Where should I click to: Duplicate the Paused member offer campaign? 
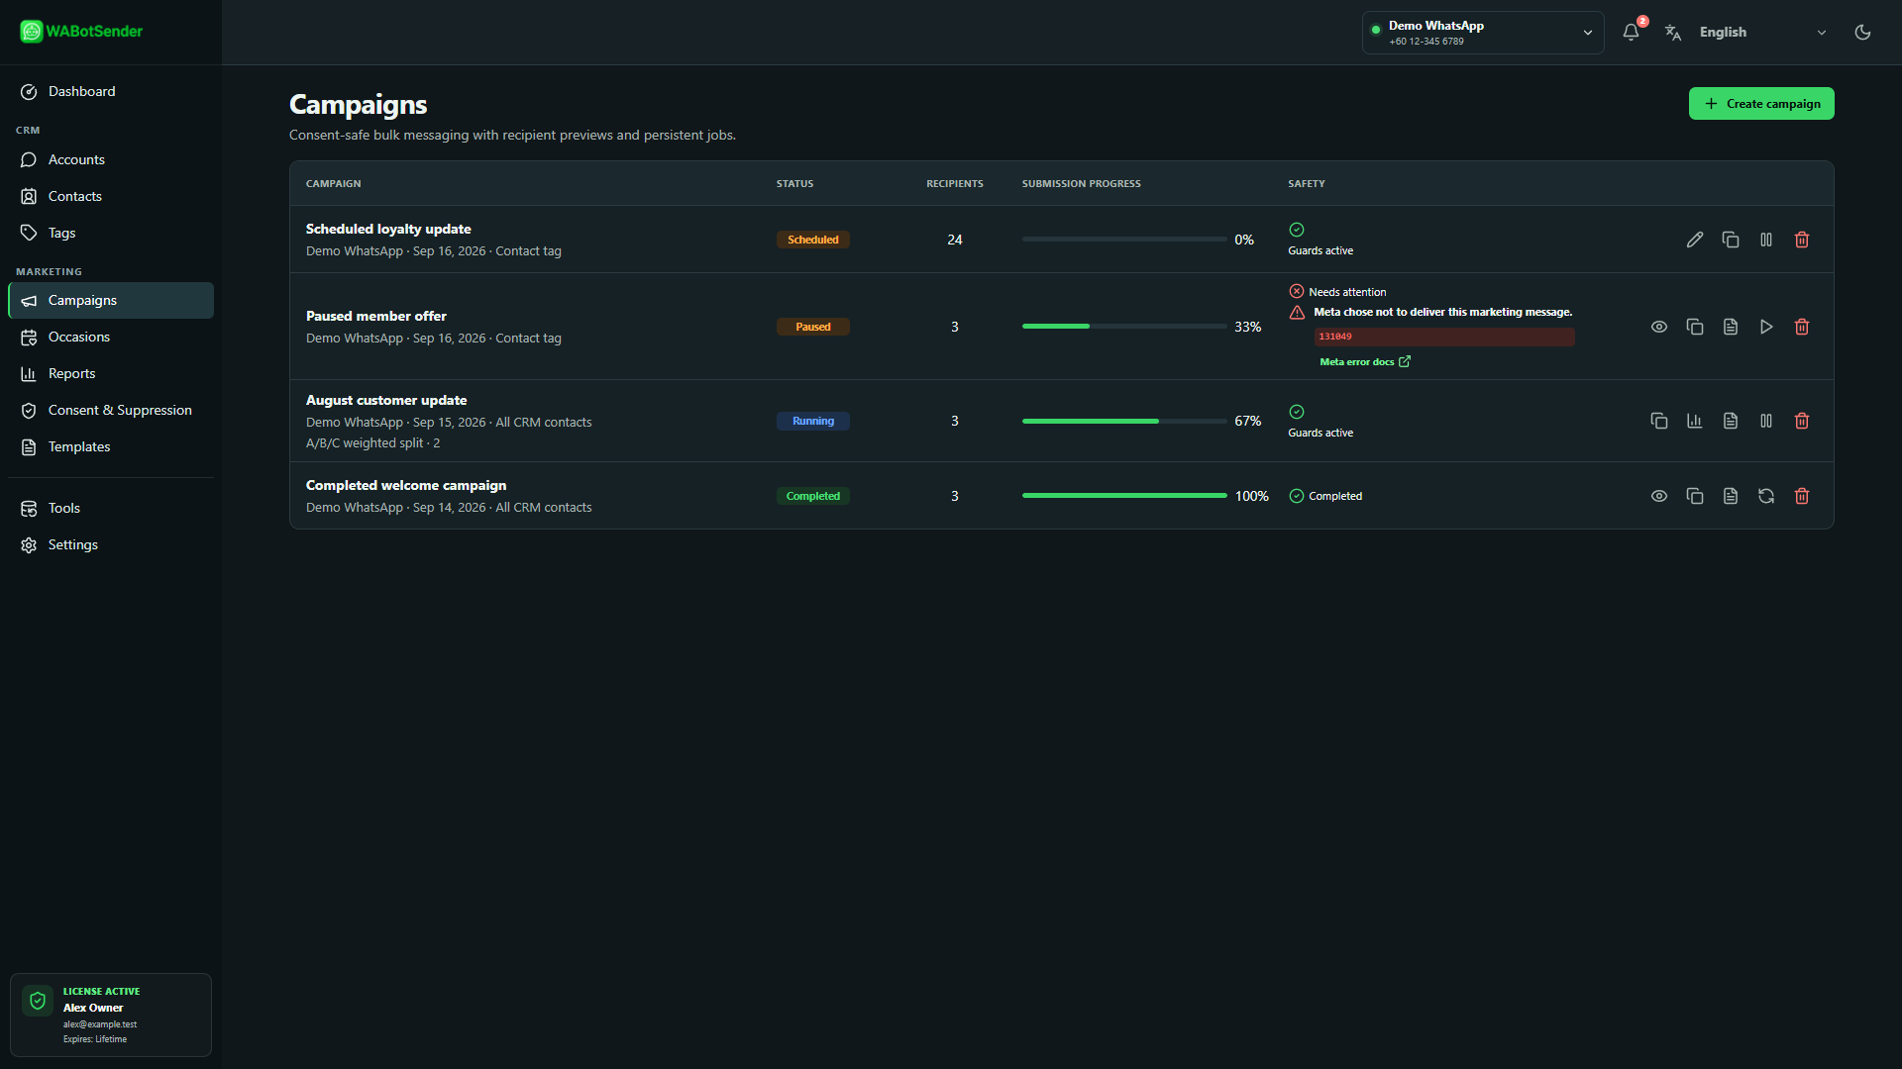coord(1695,327)
